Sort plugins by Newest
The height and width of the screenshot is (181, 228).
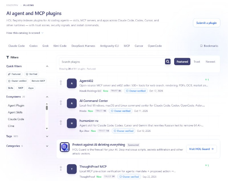[x=210, y=61]
